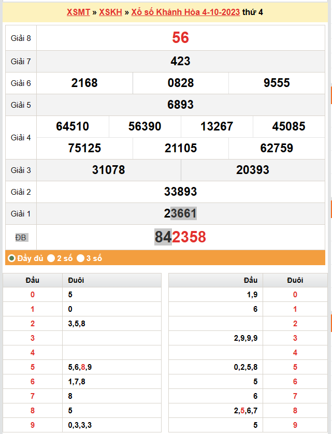The width and height of the screenshot is (332, 434).
Task: Click the Giải 4 number 62759
Action: pos(277,148)
